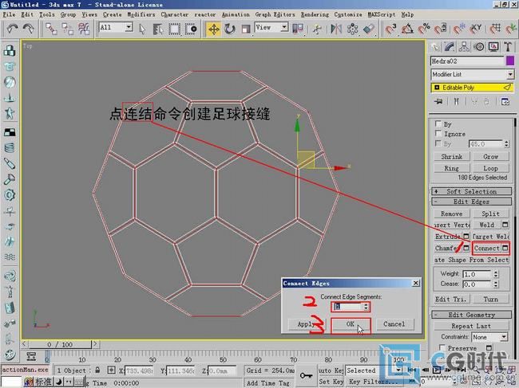Click the purple object color swatch
The width and height of the screenshot is (519, 388).
[x=509, y=61]
